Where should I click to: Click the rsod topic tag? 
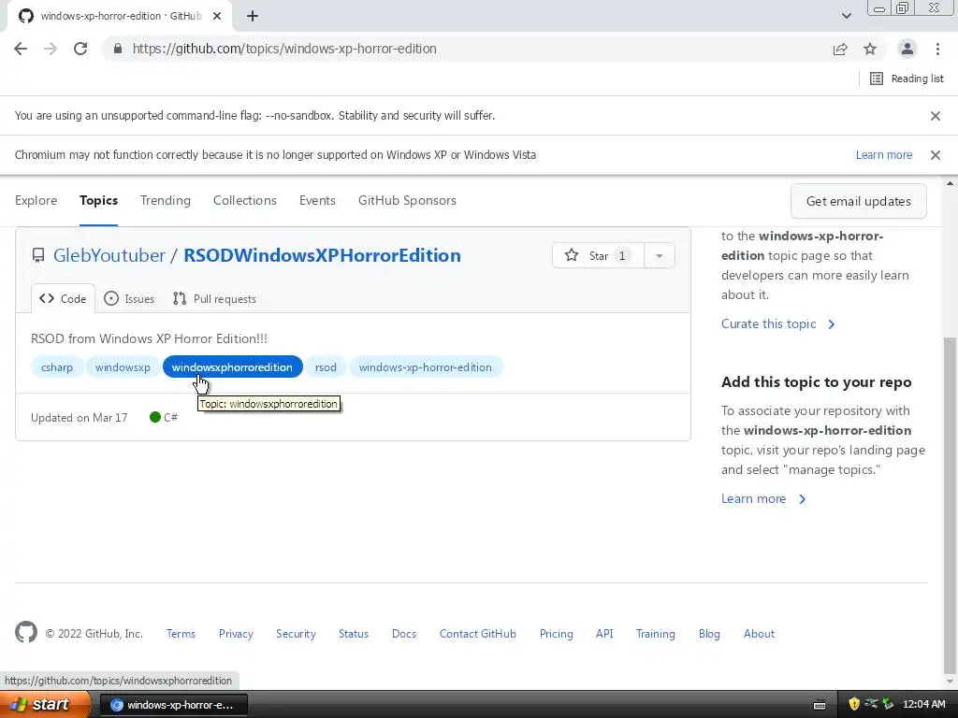326,366
